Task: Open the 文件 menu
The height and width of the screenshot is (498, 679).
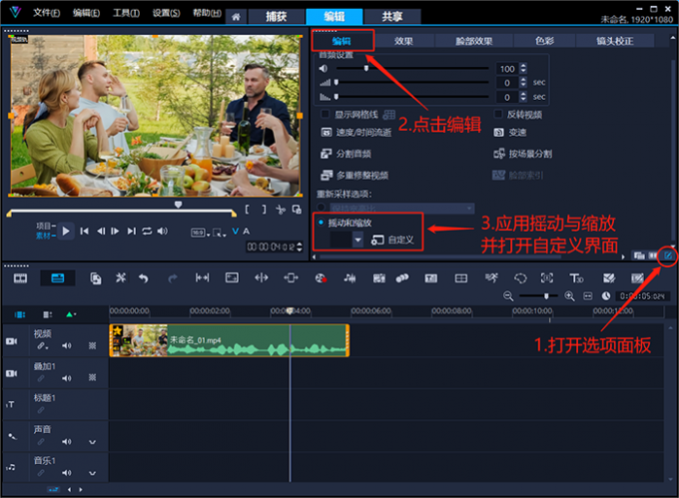Action: point(46,13)
